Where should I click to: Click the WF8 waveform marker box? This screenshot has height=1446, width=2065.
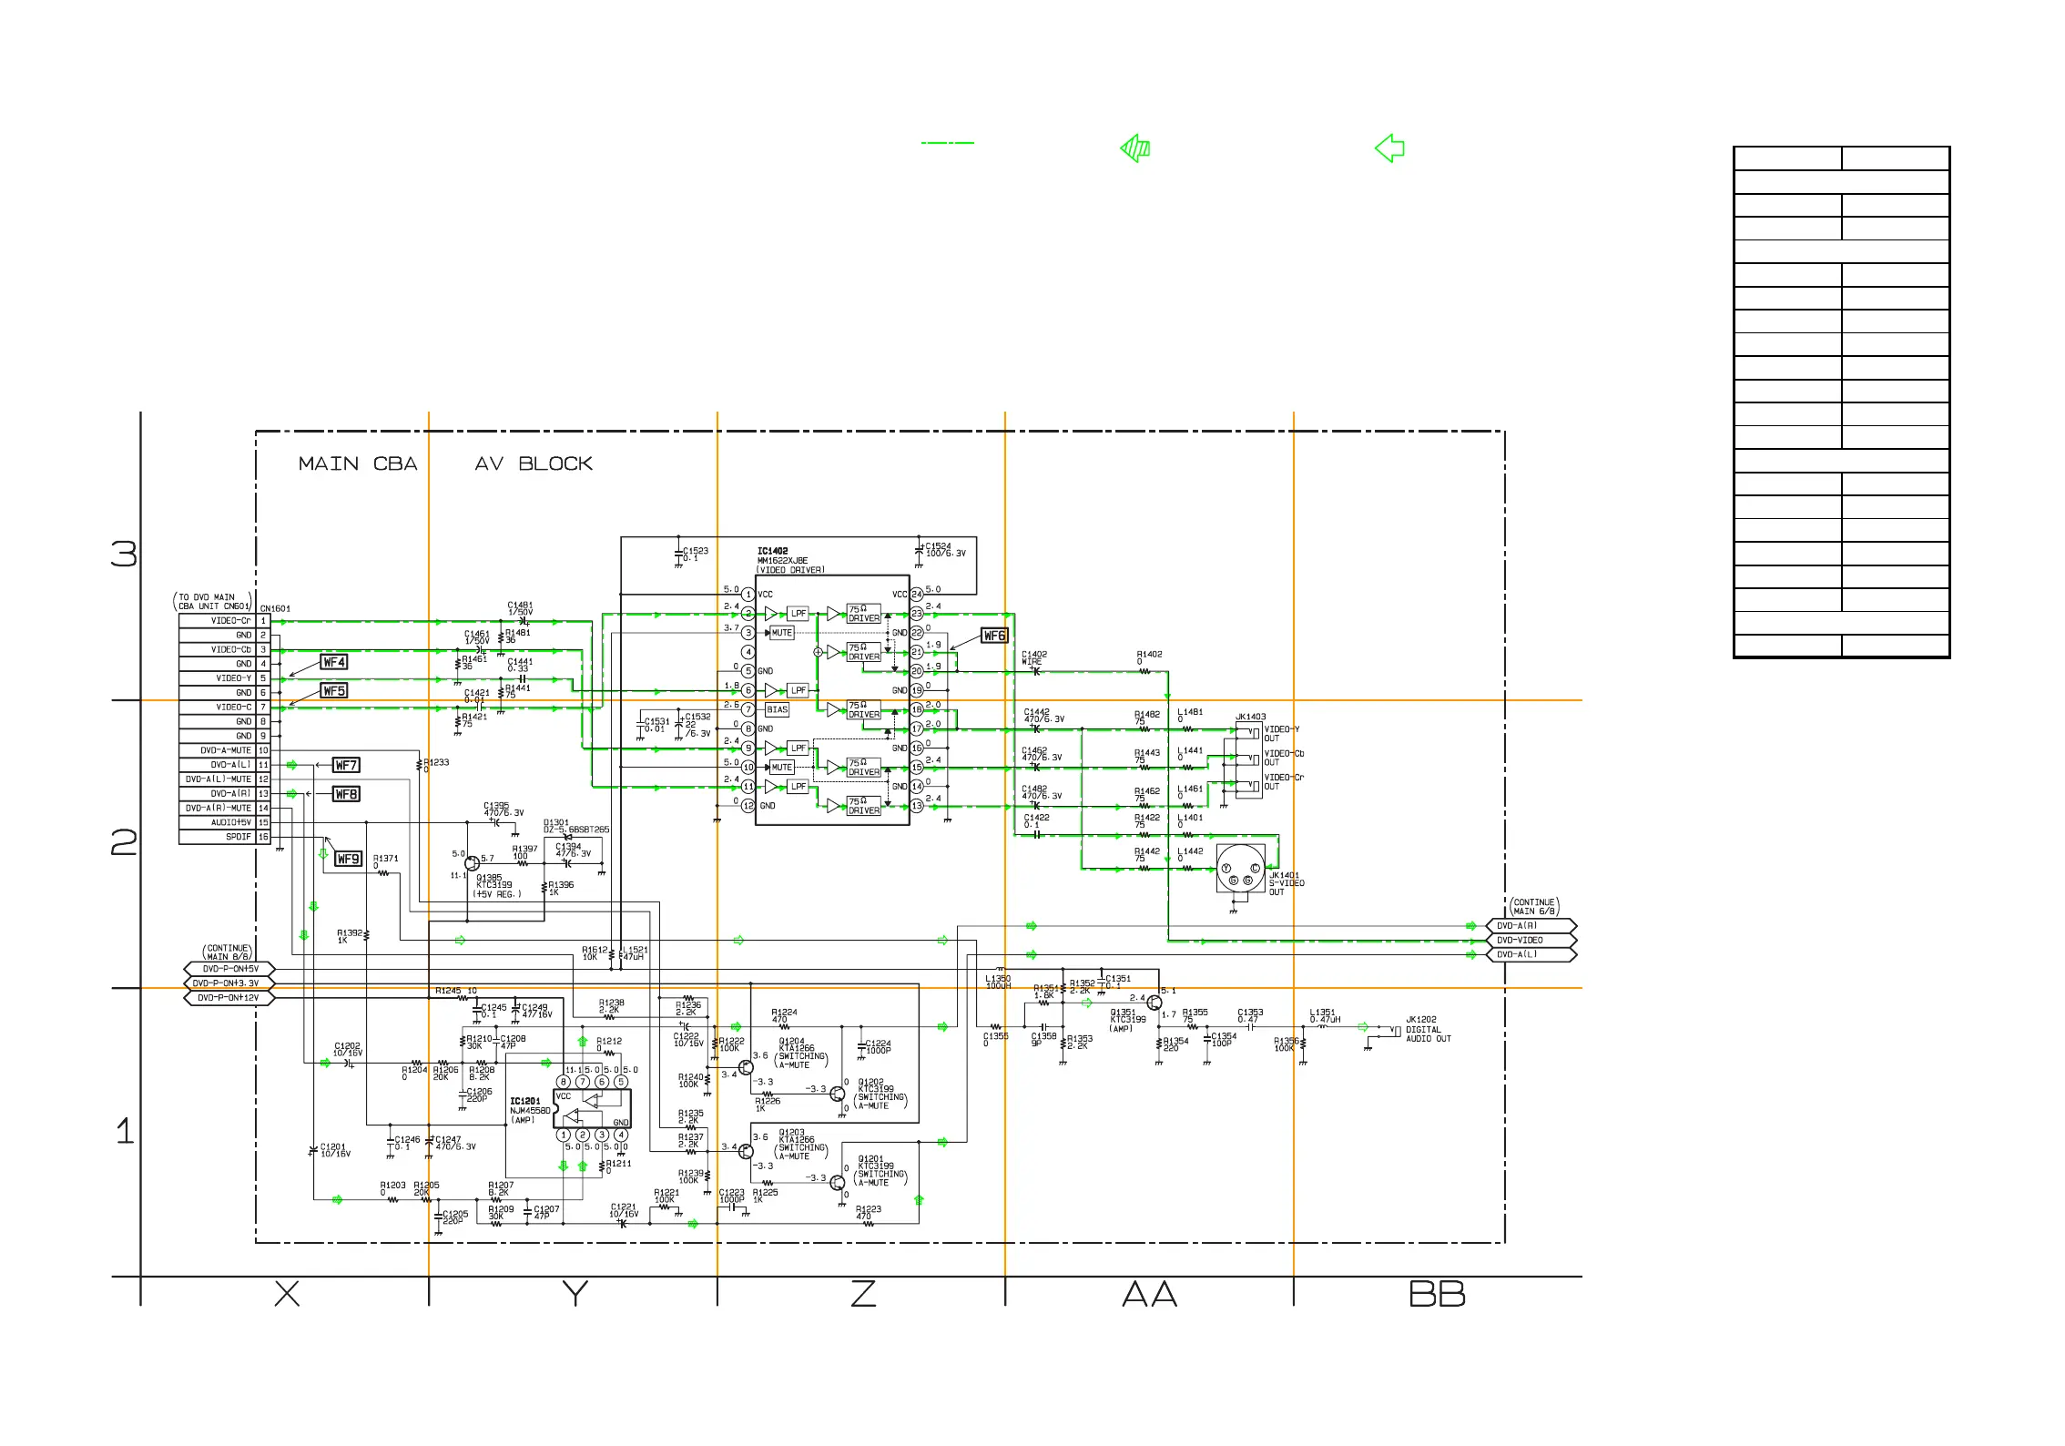pos(346,794)
